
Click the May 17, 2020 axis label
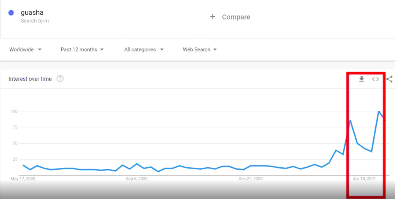pos(23,178)
